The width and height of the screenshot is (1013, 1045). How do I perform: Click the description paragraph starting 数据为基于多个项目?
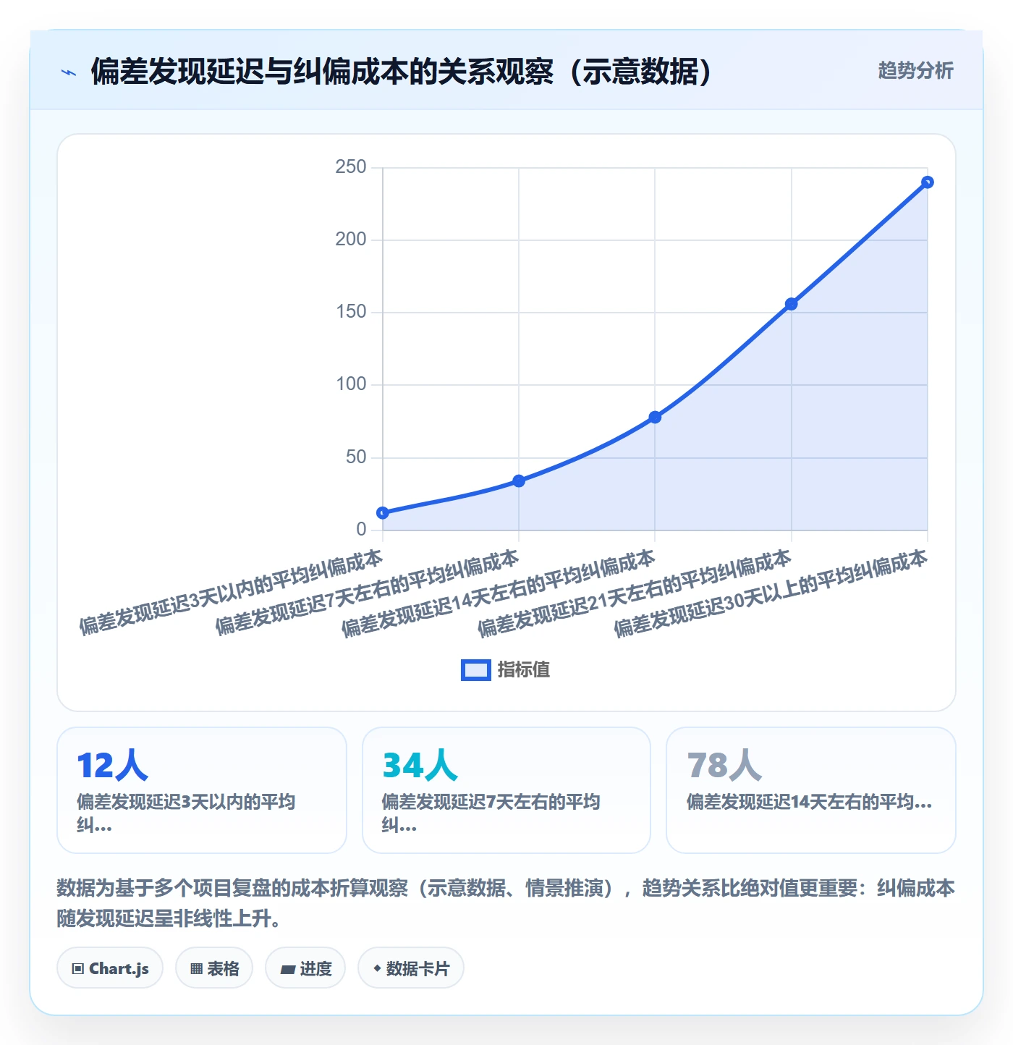point(506,903)
